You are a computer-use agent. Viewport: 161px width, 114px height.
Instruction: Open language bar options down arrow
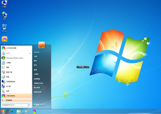coord(88,67)
